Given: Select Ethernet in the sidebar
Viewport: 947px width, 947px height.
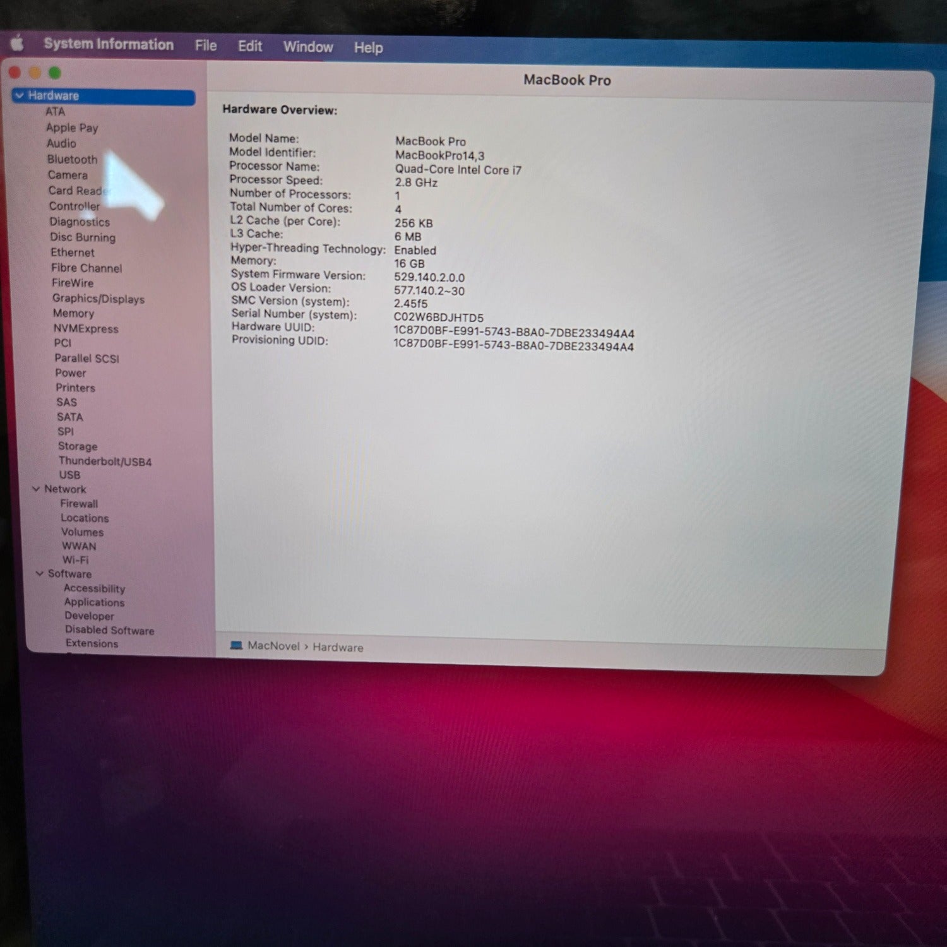Looking at the screenshot, I should click(73, 253).
